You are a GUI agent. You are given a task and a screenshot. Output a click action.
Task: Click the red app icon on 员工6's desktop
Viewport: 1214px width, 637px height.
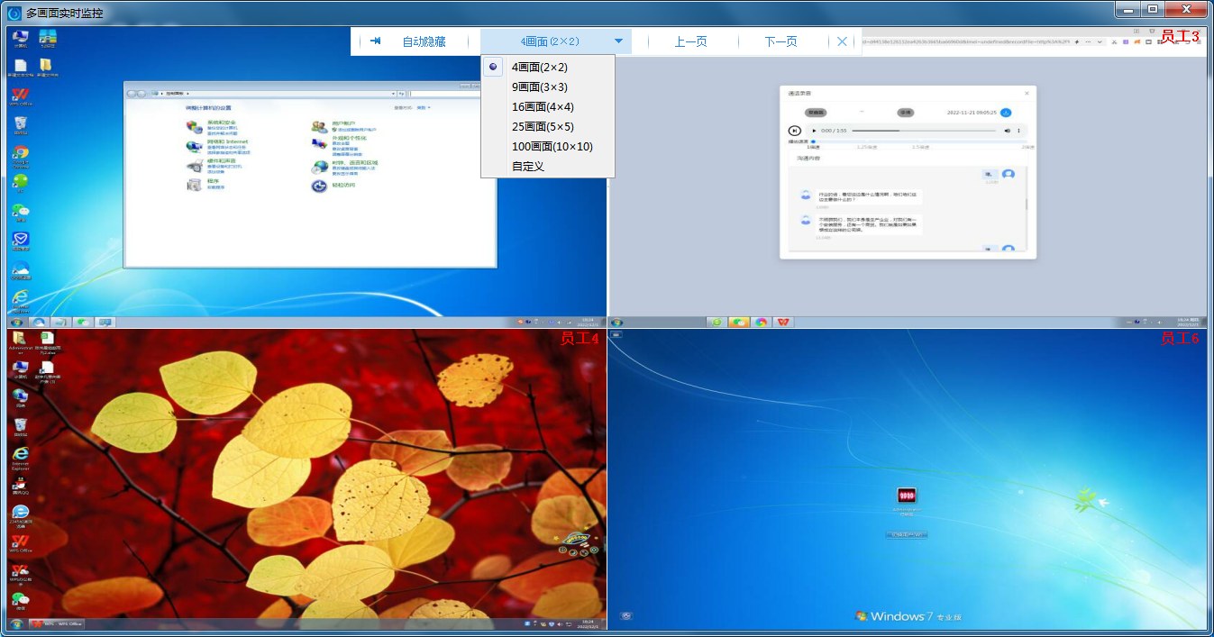tap(907, 496)
